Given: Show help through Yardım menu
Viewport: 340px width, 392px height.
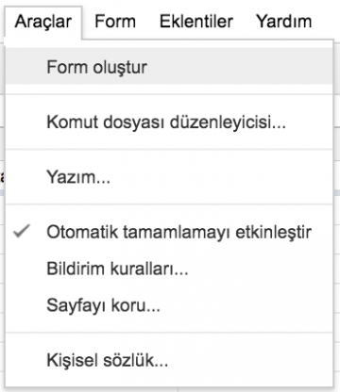Looking at the screenshot, I should click(x=283, y=22).
